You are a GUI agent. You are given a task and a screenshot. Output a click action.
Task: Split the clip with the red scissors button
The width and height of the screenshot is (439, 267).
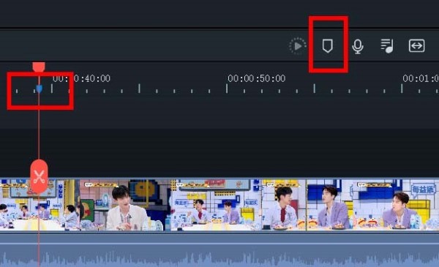pos(39,176)
